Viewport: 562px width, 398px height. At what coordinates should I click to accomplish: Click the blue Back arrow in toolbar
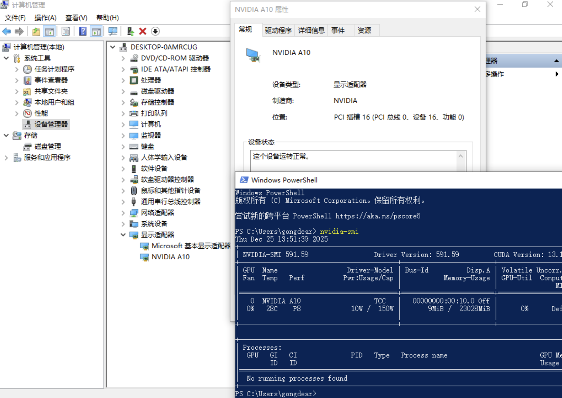7,32
